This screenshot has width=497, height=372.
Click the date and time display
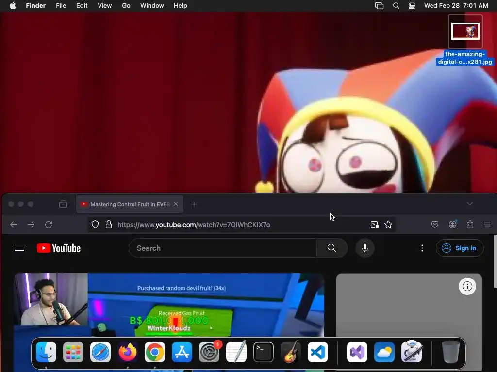[x=456, y=6]
